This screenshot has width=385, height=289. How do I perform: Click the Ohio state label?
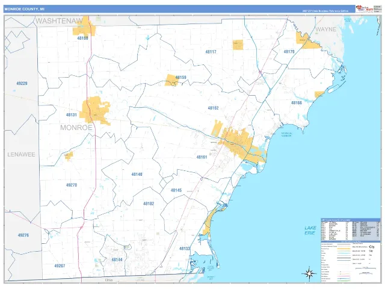[109, 280]
